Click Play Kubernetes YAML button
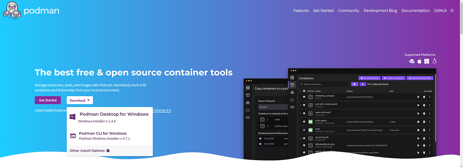Screen dimensions: 463x168 pyautogui.click(x=420, y=78)
